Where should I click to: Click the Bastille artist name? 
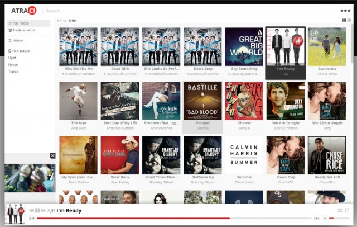(x=203, y=128)
